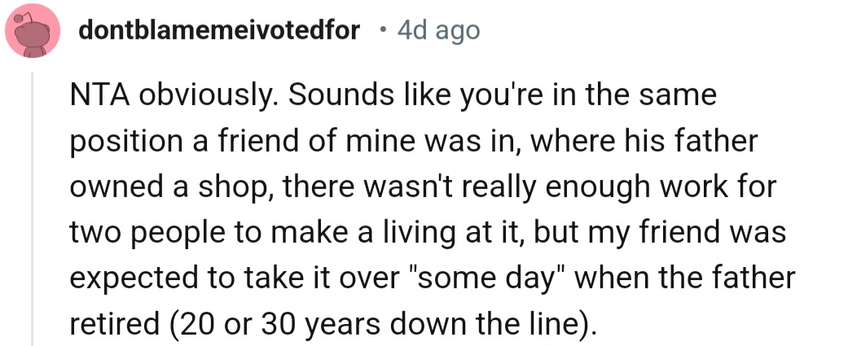The width and height of the screenshot is (848, 346).
Task: Click the dot separator before the timestamp
Action: 382,31
